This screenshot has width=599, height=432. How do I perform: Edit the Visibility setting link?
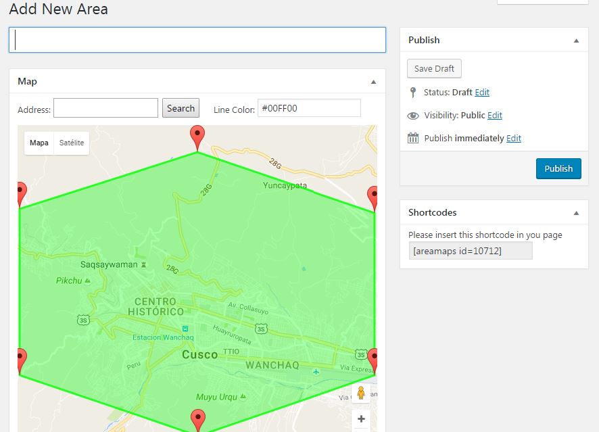(x=495, y=116)
